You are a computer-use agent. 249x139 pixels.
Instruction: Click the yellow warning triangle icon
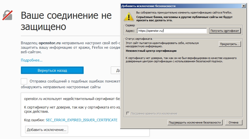[129, 16]
